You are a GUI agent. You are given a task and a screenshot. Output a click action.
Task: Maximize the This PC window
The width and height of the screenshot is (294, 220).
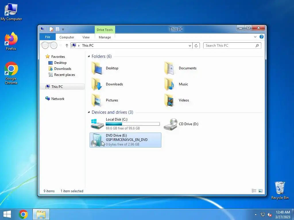[248, 28]
